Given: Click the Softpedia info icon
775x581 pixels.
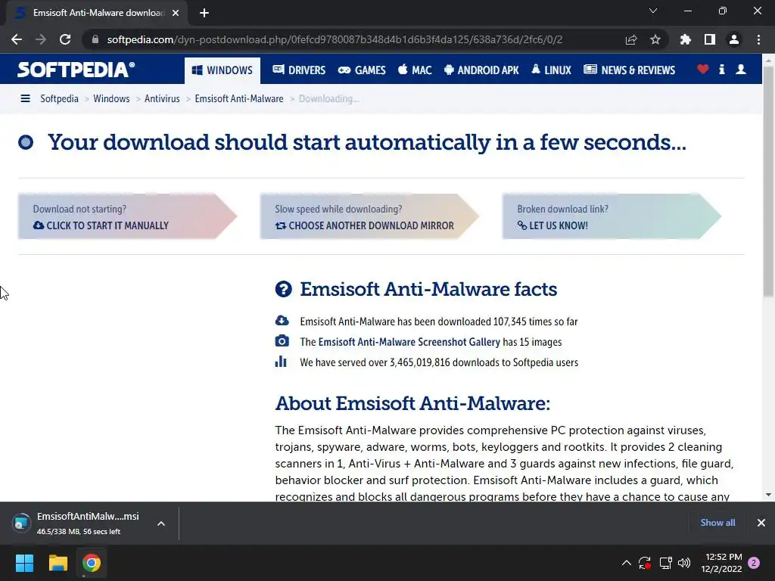Looking at the screenshot, I should (721, 70).
